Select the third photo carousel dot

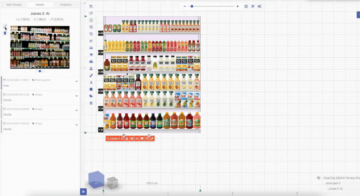pyautogui.click(x=43, y=71)
